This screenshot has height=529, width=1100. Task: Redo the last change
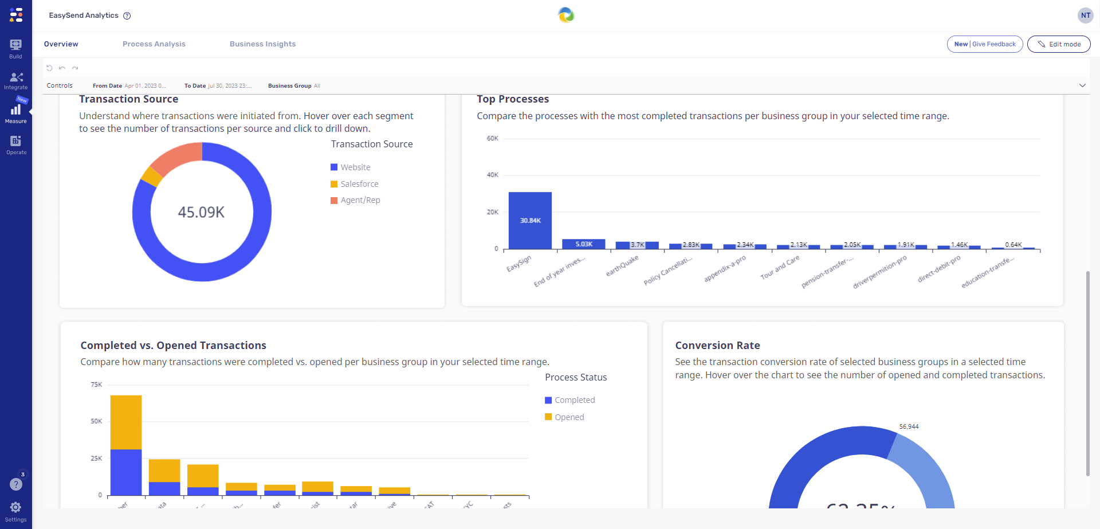[x=74, y=68]
